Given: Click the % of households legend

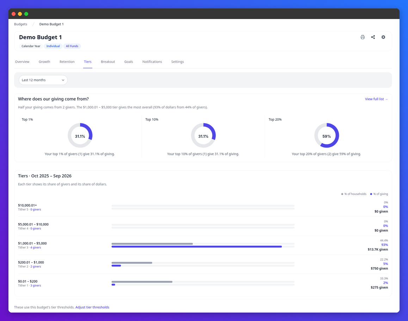Looking at the screenshot, I should pos(354,194).
